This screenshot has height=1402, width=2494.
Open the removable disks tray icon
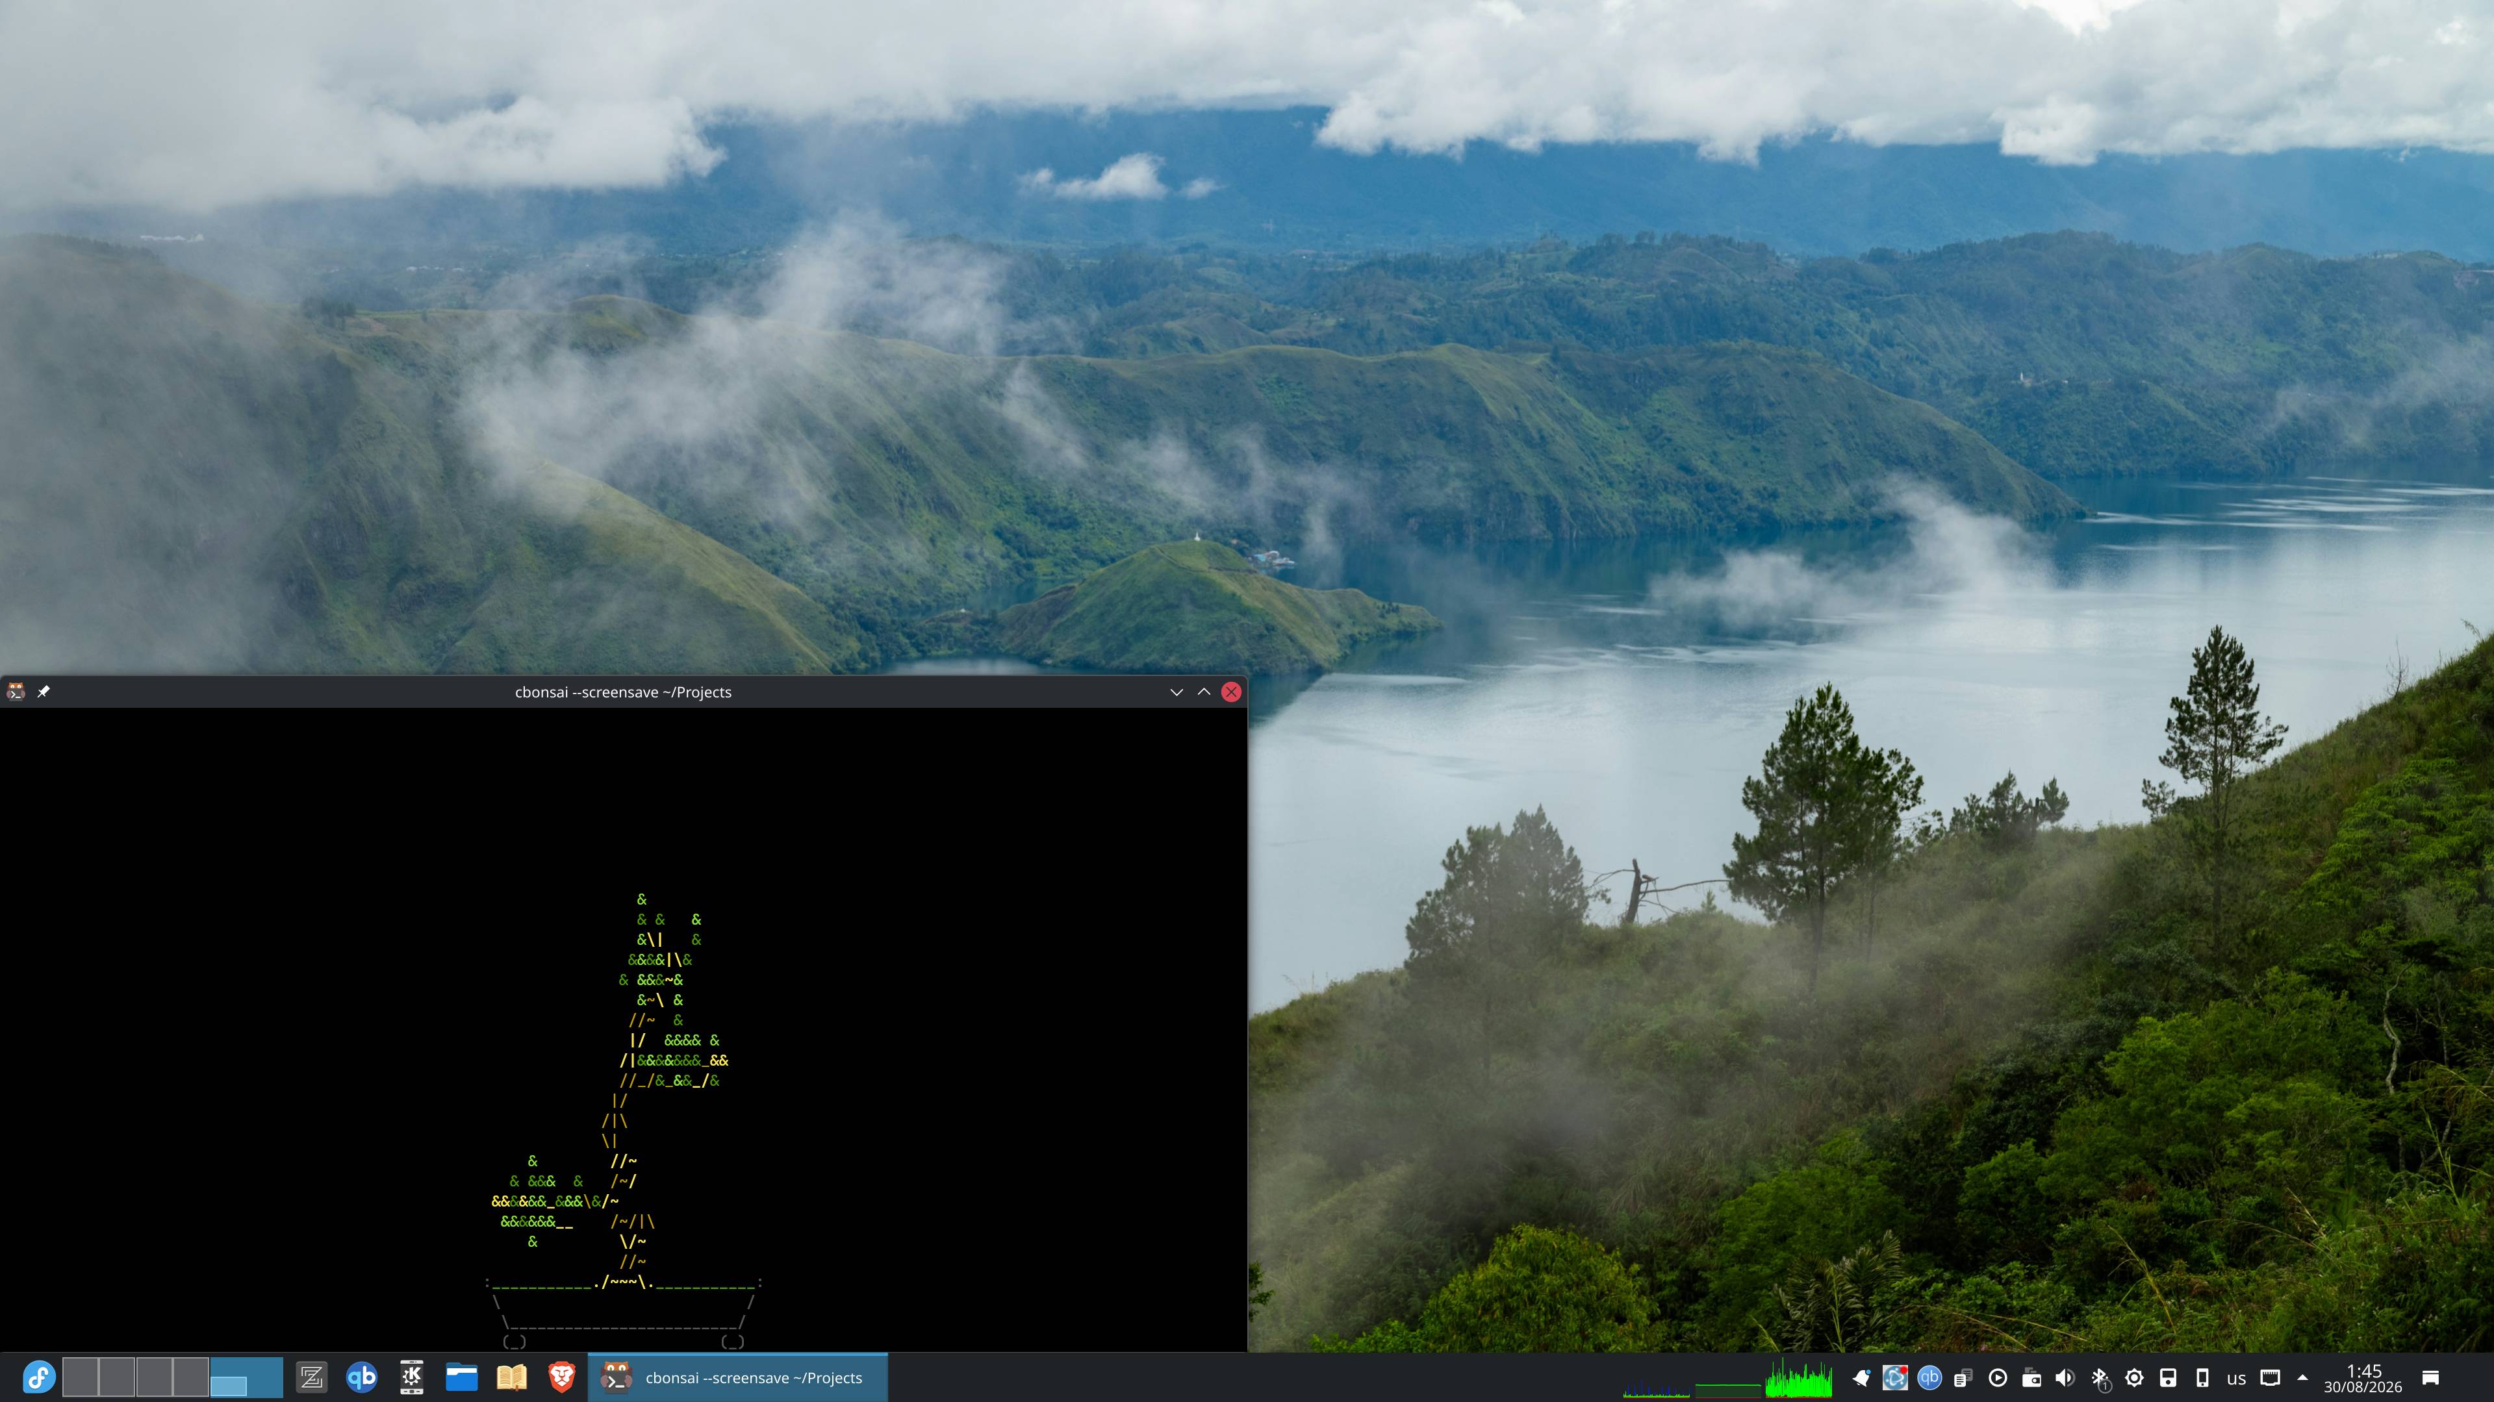click(2168, 1378)
